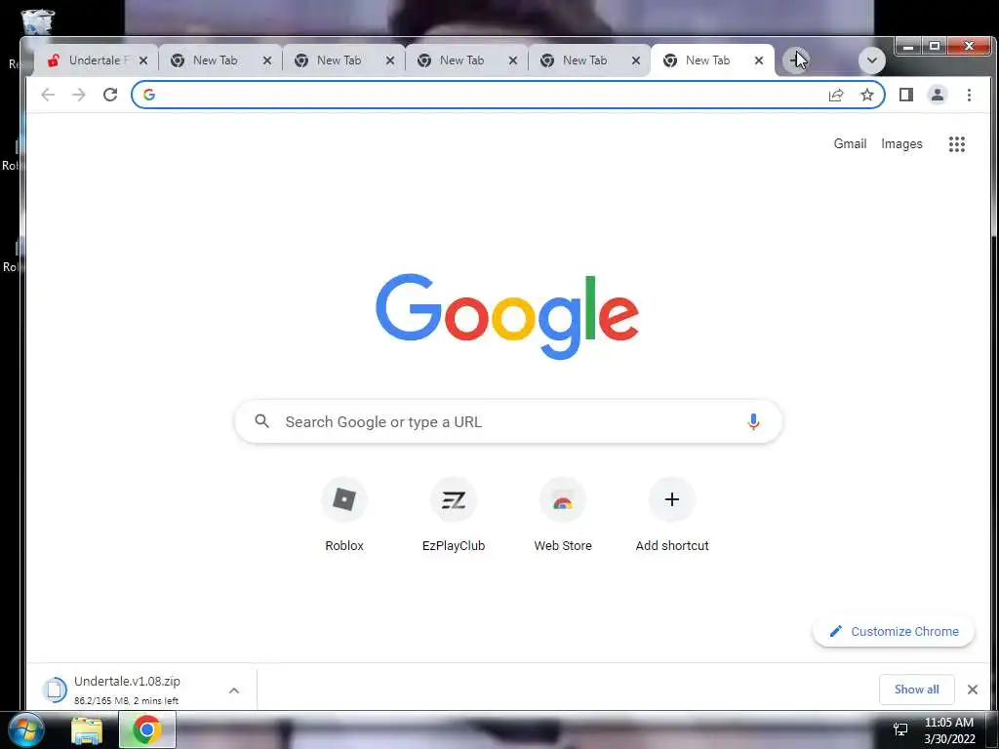Expand the tab search dropdown
Viewport: 999px width, 749px height.
pyautogui.click(x=871, y=60)
